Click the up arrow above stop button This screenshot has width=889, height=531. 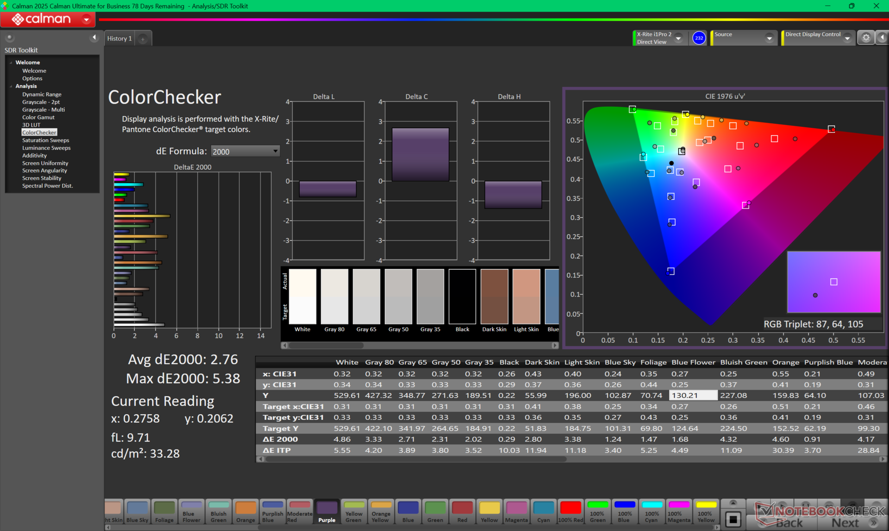733,504
